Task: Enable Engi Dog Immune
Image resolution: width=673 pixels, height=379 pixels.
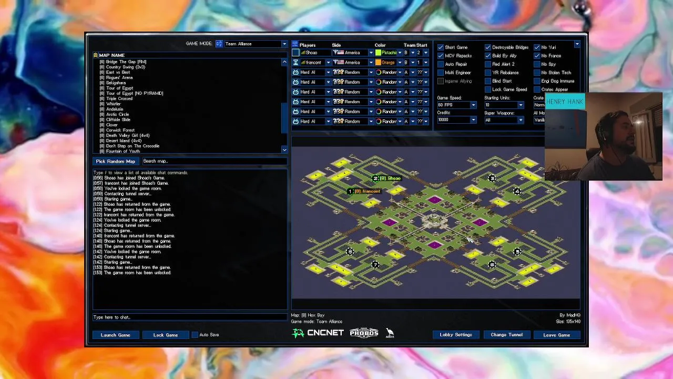Action: (537, 81)
